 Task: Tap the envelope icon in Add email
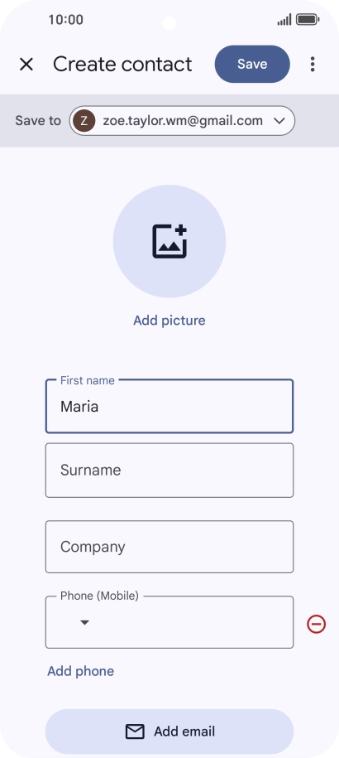pyautogui.click(x=135, y=731)
